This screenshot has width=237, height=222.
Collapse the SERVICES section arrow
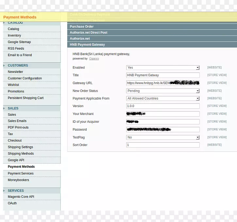tap(5, 191)
